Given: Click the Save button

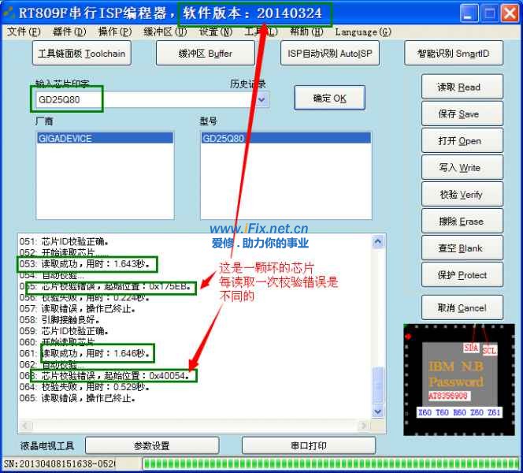Looking at the screenshot, I should [459, 114].
